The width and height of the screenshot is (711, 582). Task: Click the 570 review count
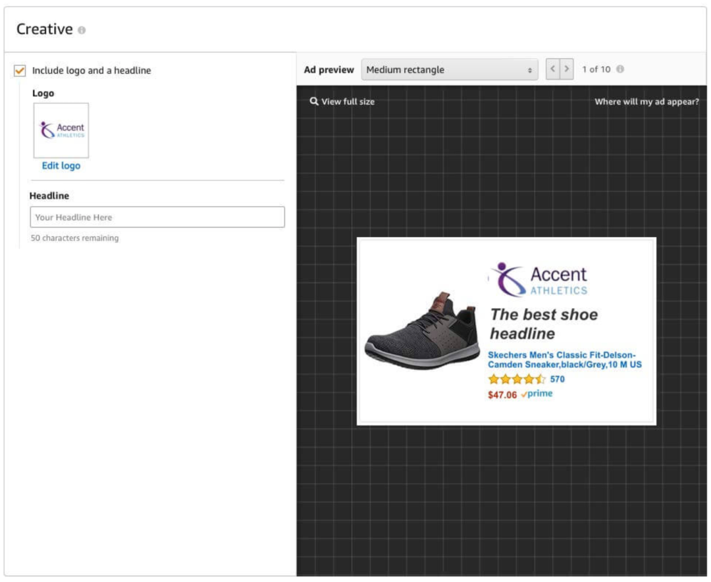[x=558, y=379]
